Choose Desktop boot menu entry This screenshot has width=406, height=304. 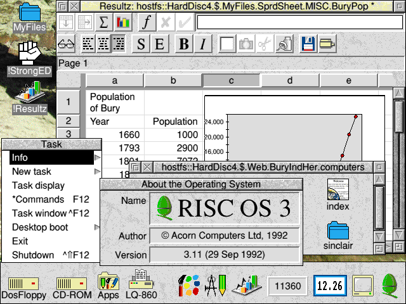(51, 227)
